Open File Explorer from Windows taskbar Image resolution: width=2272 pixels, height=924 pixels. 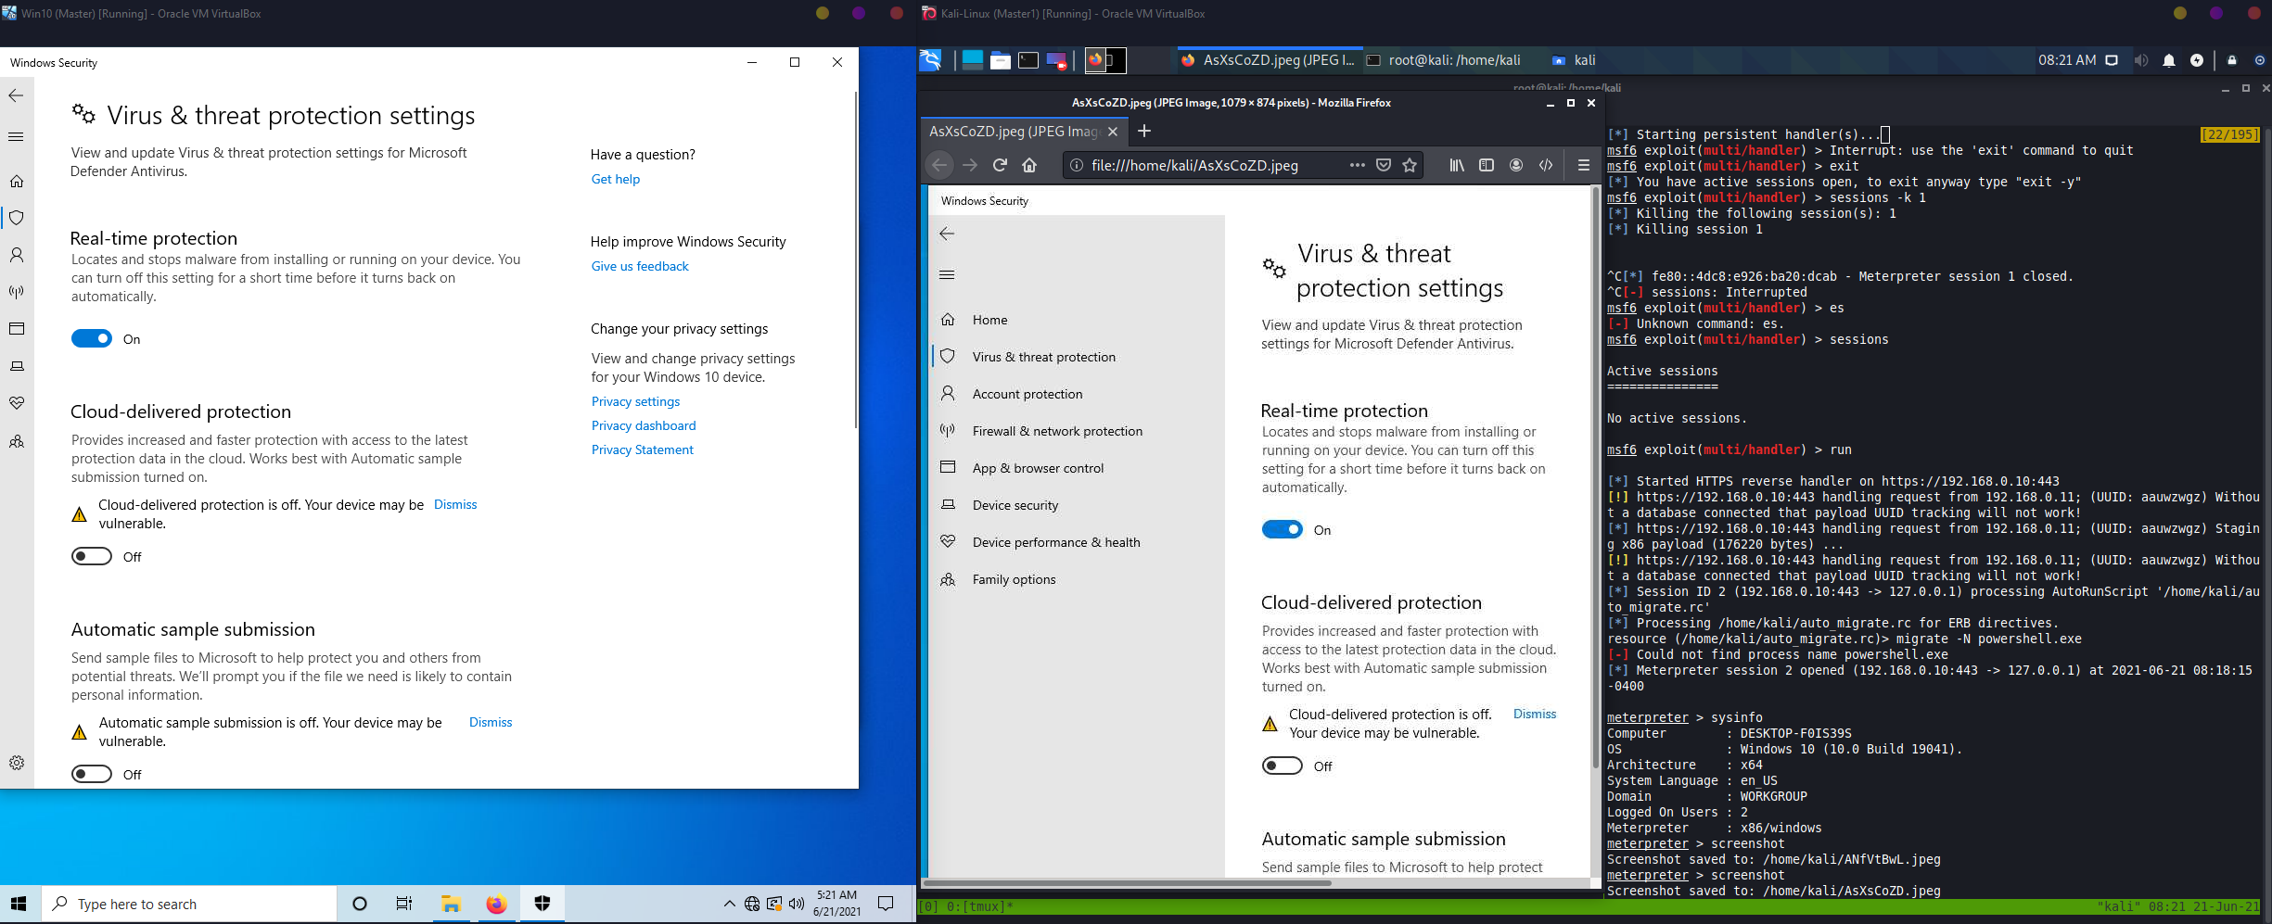pos(451,904)
